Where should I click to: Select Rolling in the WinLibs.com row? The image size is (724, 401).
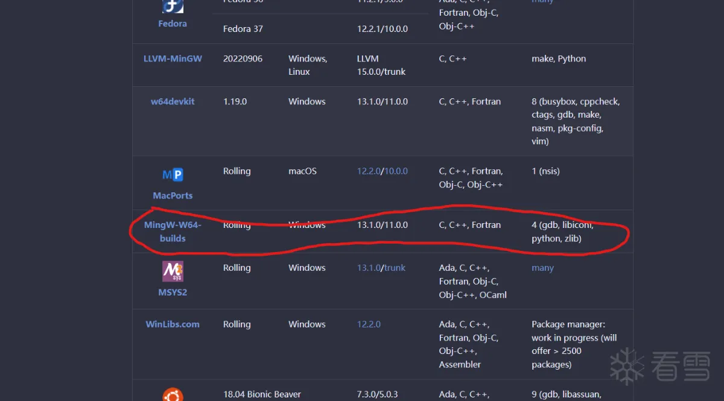tap(237, 324)
